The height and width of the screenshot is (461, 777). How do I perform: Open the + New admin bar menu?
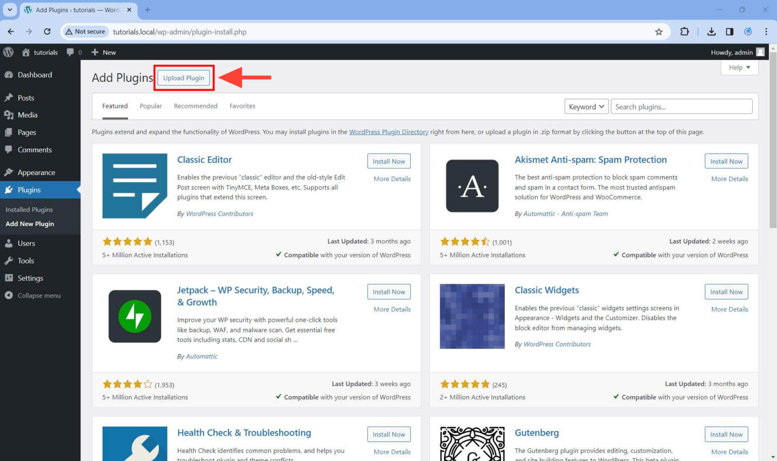pos(103,52)
